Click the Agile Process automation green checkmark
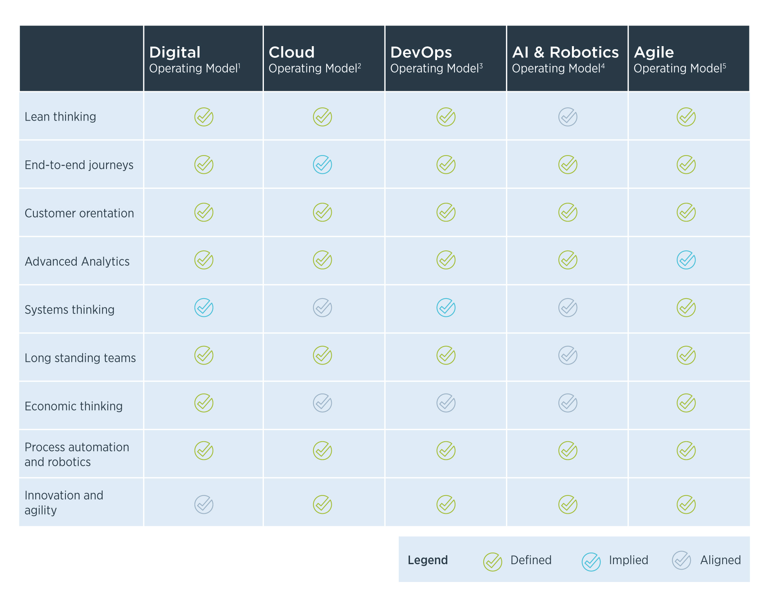Screen dimensions: 775x601 (686, 451)
